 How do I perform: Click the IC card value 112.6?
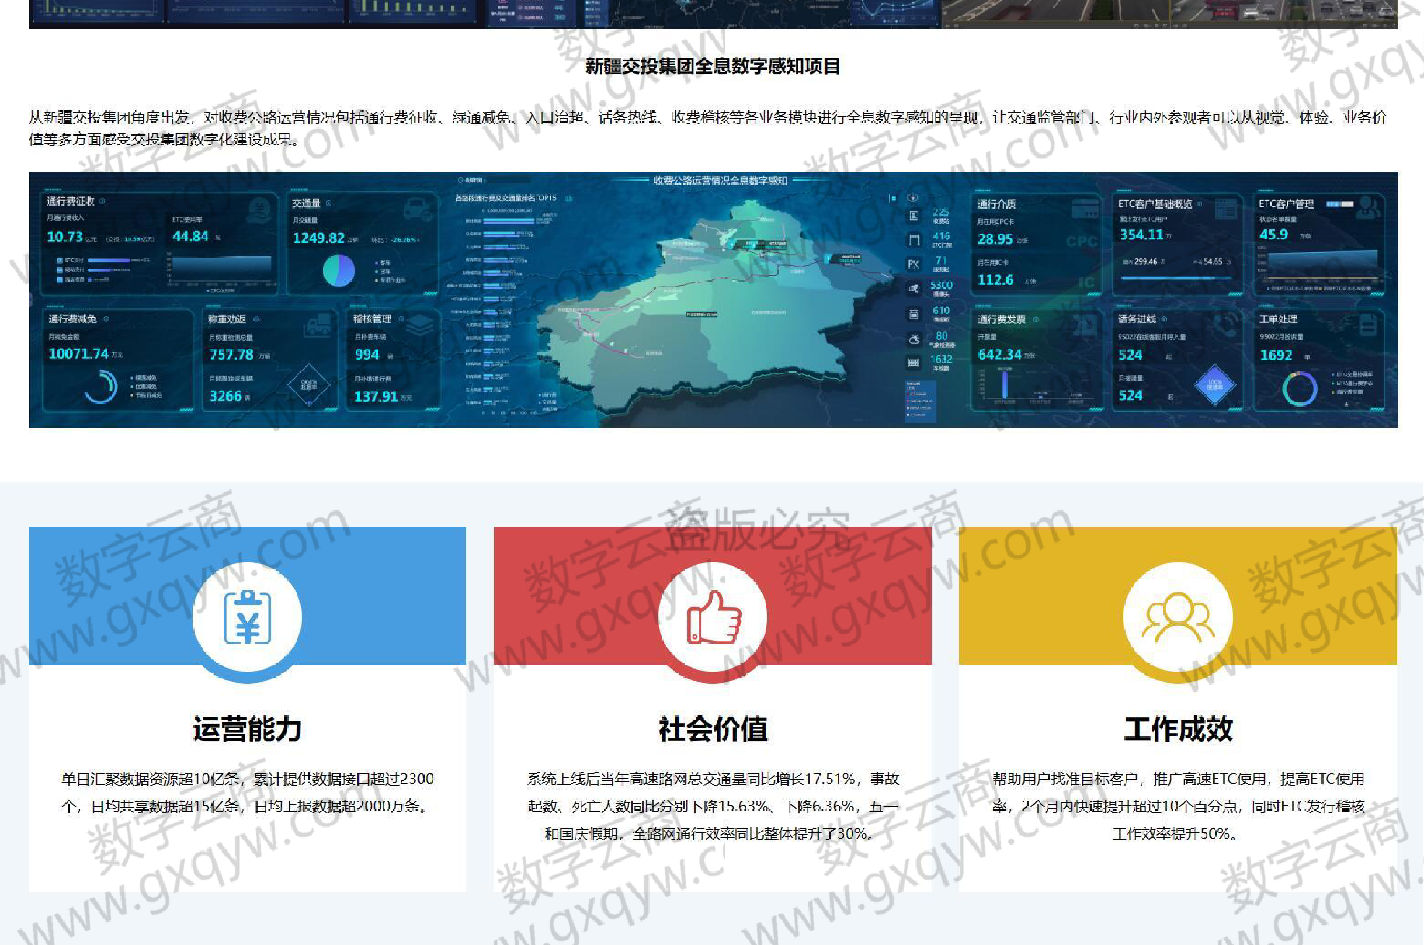pyautogui.click(x=995, y=280)
